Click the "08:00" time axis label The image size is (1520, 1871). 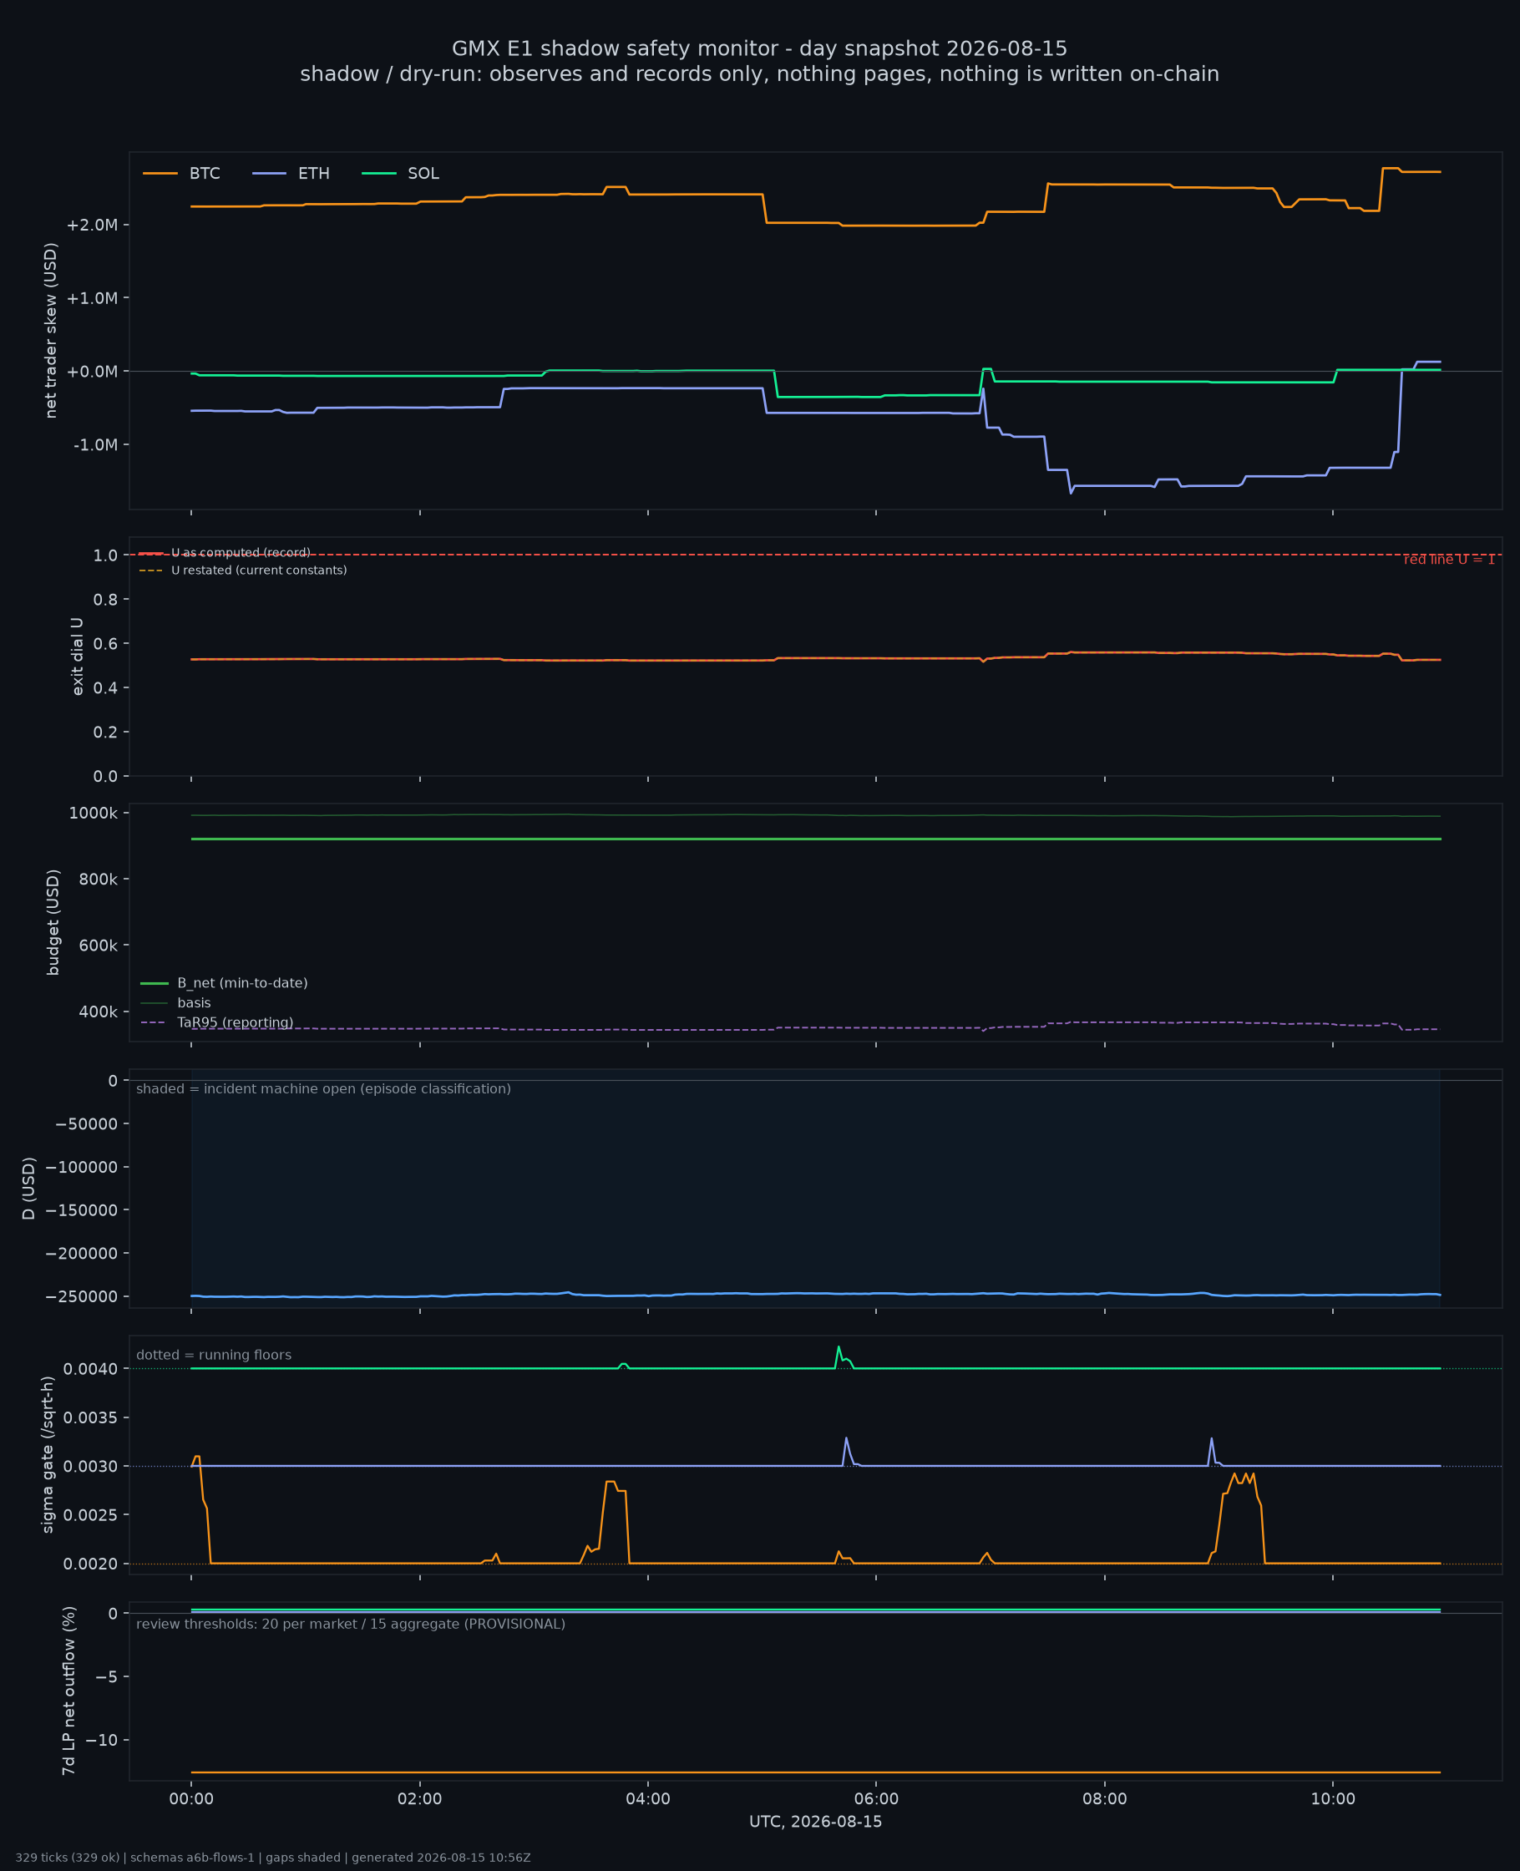tap(1105, 1799)
